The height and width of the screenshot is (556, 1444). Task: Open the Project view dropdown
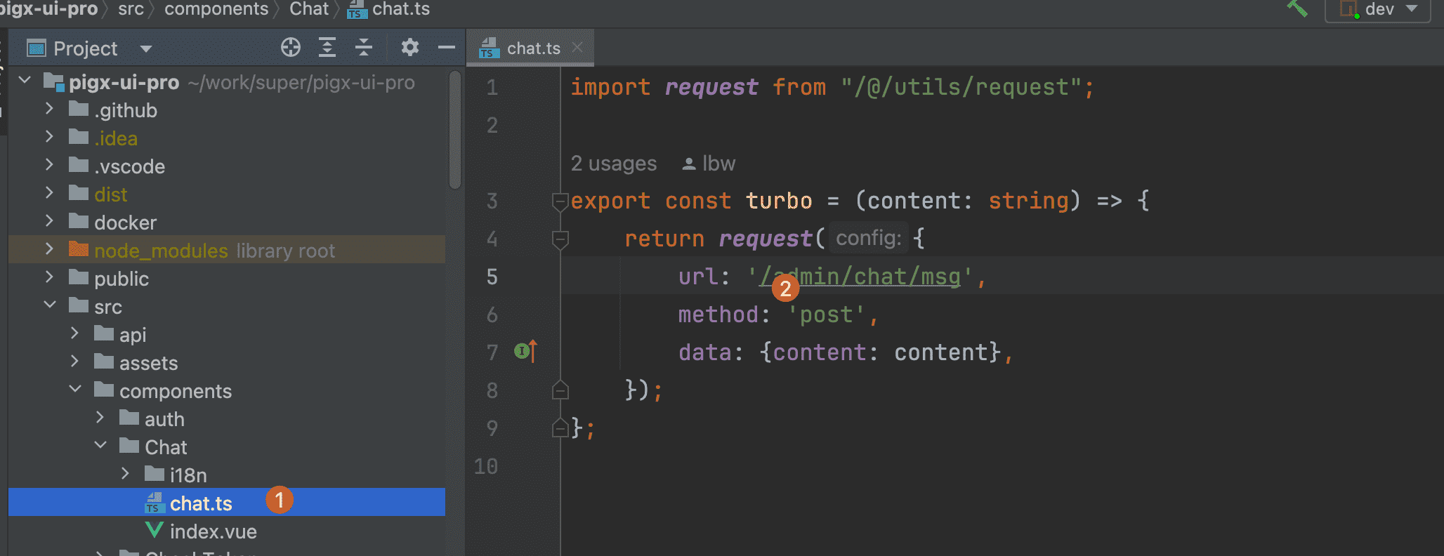[x=145, y=48]
